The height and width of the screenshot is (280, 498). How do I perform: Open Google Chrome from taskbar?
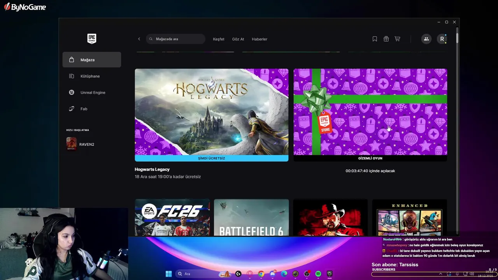tap(261, 274)
